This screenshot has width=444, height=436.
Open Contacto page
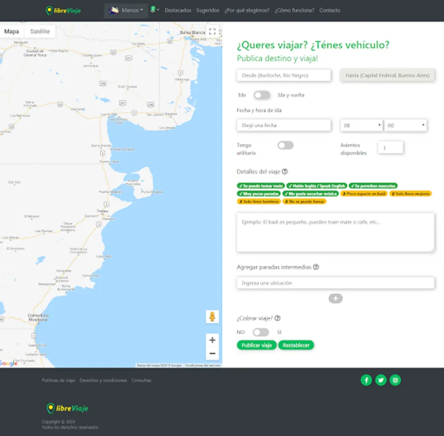(x=329, y=10)
